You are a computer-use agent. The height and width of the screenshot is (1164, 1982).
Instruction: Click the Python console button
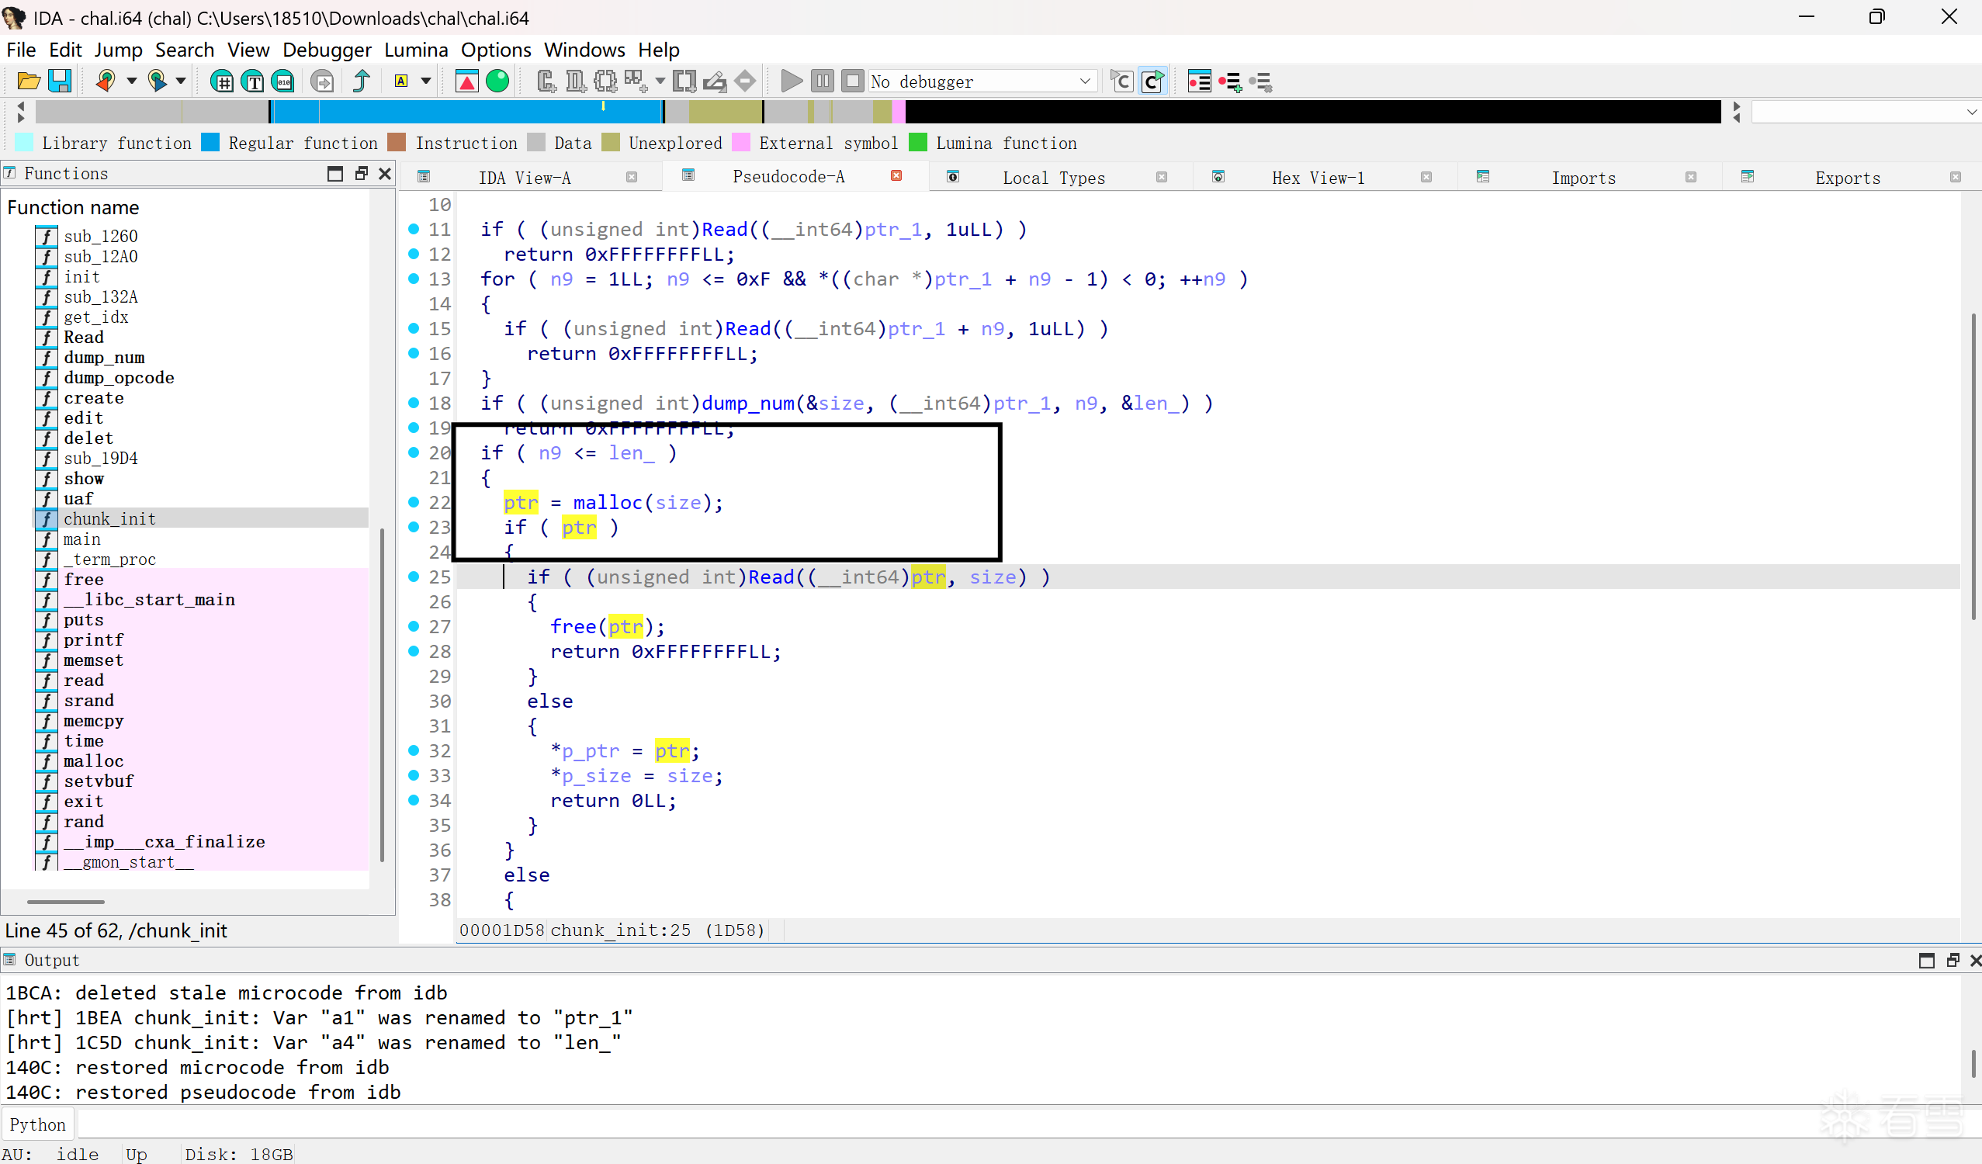click(x=38, y=1124)
